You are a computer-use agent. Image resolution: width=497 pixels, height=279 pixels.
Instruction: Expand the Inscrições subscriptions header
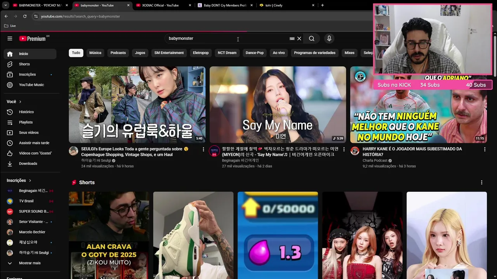click(19, 181)
